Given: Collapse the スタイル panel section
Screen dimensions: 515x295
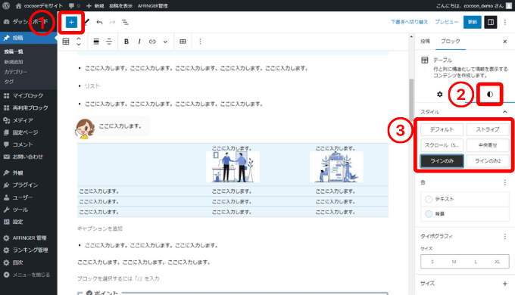Looking at the screenshot, I should click(504, 112).
